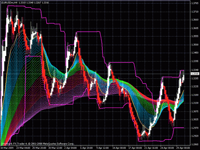The height and width of the screenshot is (150, 200).
Task: Click the 17 Apr 00:00 time label
Action: click(x=135, y=148)
